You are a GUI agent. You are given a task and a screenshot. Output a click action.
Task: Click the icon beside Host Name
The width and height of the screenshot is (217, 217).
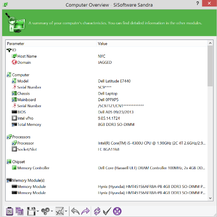coord(14,56)
